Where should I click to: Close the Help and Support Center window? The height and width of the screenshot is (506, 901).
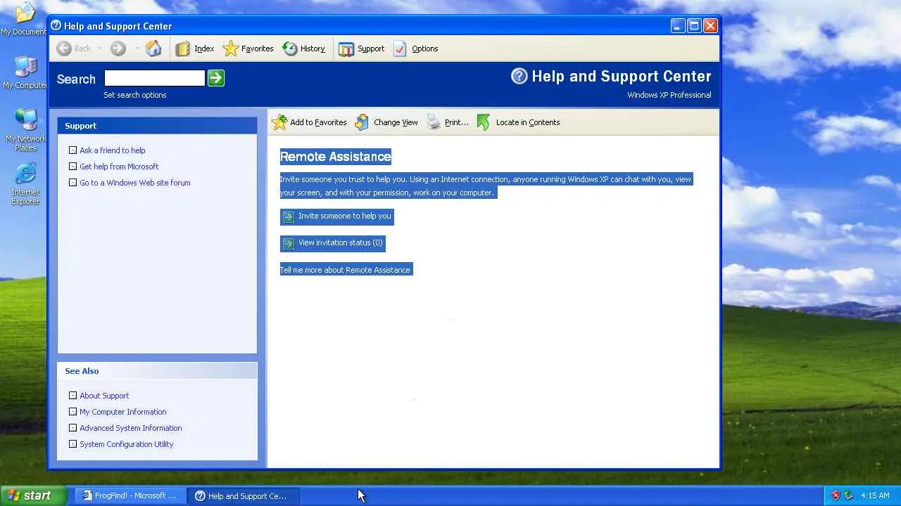[x=710, y=26]
